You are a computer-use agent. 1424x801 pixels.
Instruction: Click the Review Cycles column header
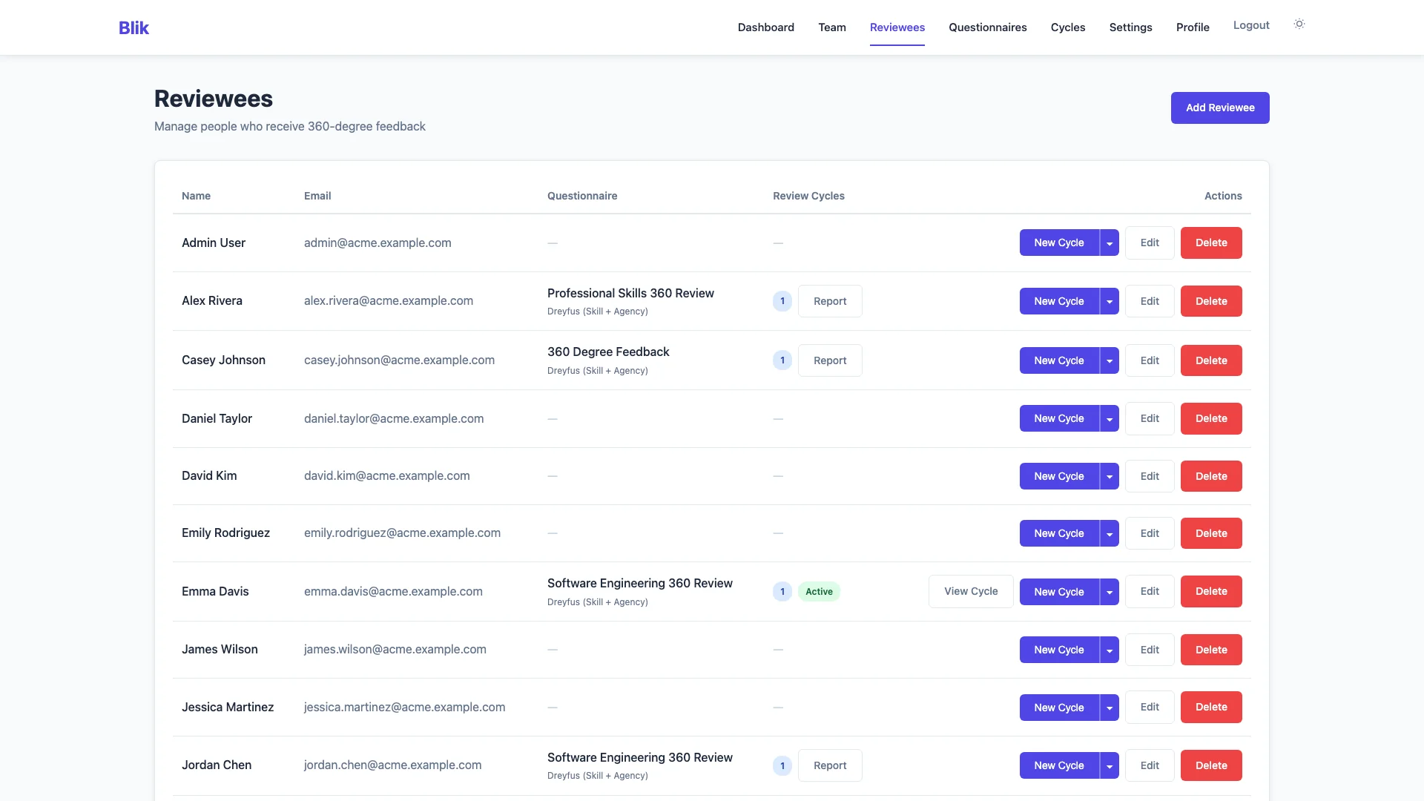808,196
